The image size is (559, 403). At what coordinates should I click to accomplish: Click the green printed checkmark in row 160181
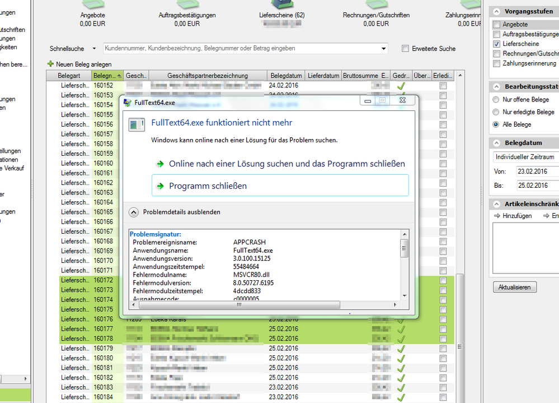(x=401, y=368)
